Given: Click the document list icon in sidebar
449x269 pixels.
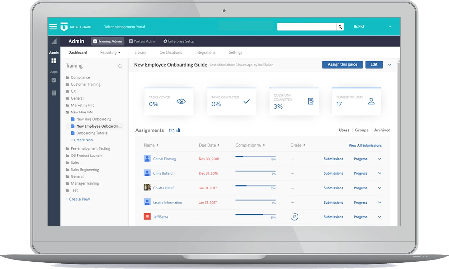Looking at the screenshot, I should point(54,93).
